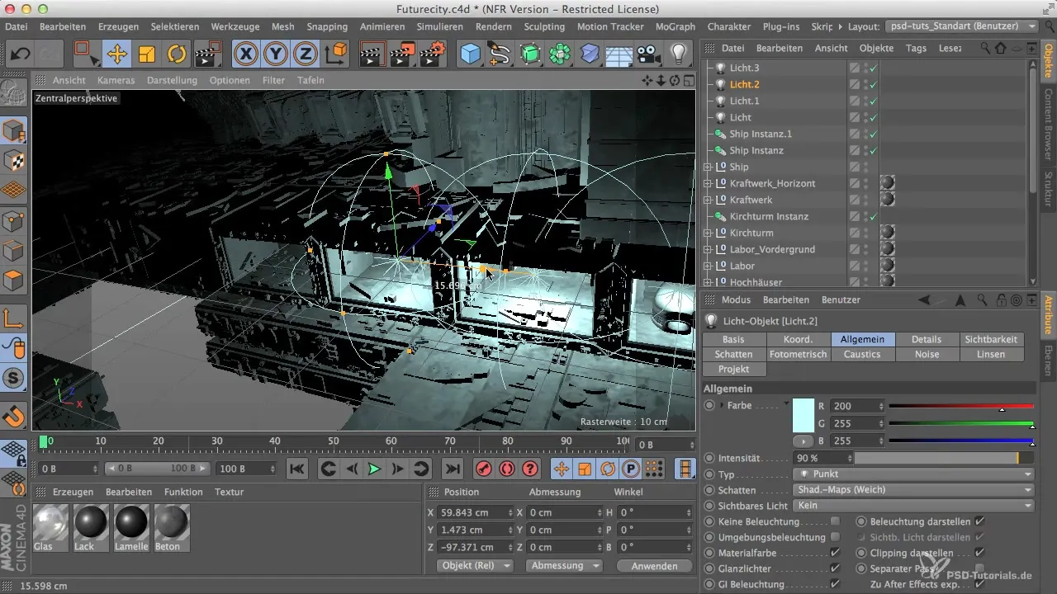
Task: Add a light object bulb icon
Action: click(679, 54)
